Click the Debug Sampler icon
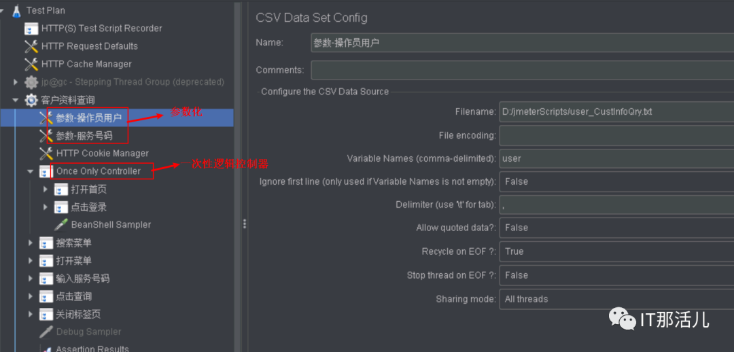Image resolution: width=734 pixels, height=352 pixels. [x=46, y=332]
